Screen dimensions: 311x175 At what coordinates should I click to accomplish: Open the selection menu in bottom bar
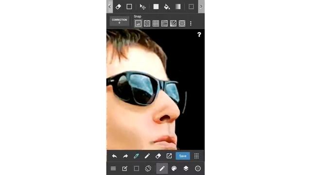pos(136,169)
